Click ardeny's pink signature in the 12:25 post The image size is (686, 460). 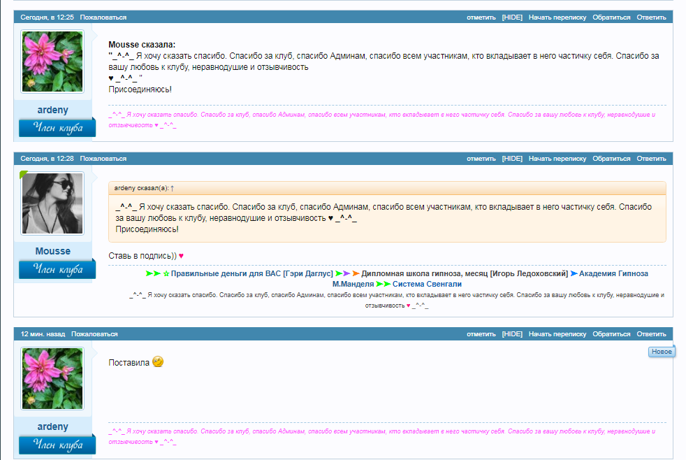[x=382, y=120]
